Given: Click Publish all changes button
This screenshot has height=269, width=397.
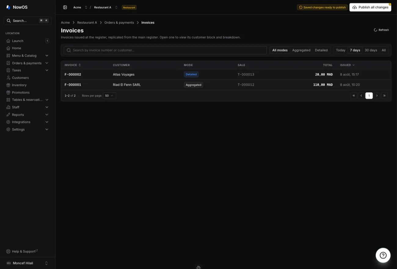Looking at the screenshot, I should [370, 7].
